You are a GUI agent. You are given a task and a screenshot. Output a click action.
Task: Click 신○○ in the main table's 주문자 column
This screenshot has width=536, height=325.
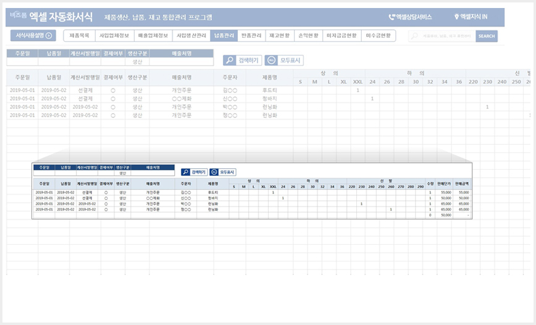click(x=230, y=99)
